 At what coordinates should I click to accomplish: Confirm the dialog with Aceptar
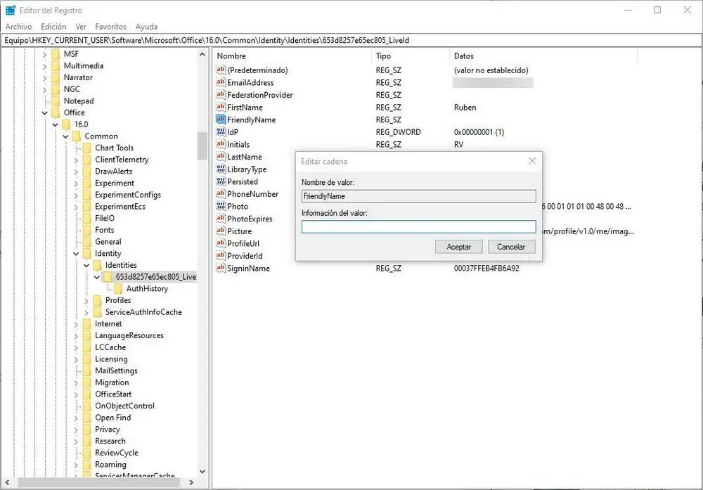pyautogui.click(x=458, y=247)
